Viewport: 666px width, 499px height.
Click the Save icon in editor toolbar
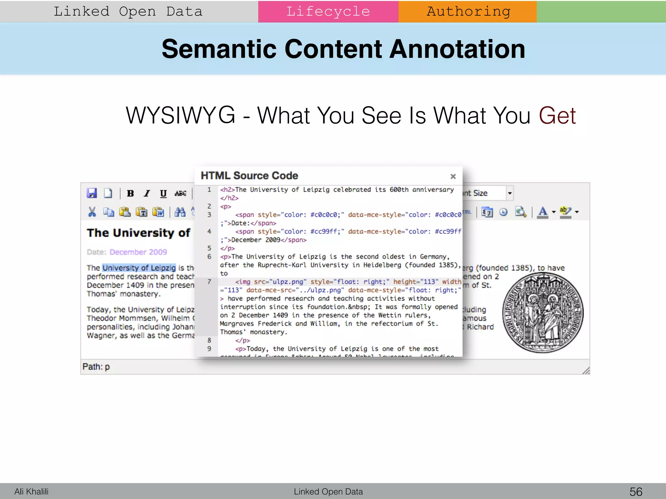[x=92, y=193]
